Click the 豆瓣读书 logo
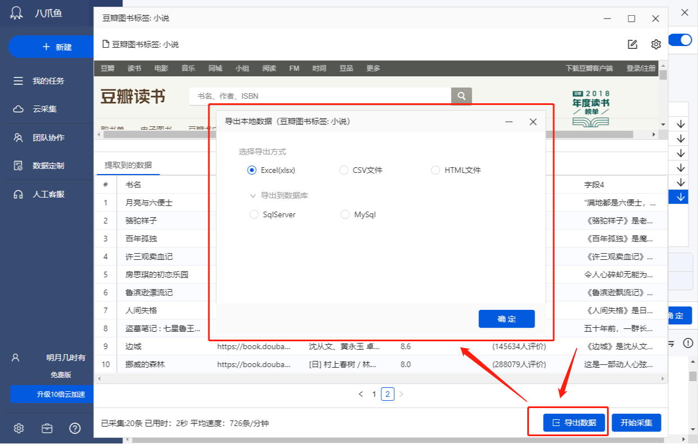Viewport: 698px width, 444px height. coord(133,97)
